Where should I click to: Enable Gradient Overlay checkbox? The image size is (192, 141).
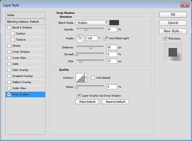point(9,76)
